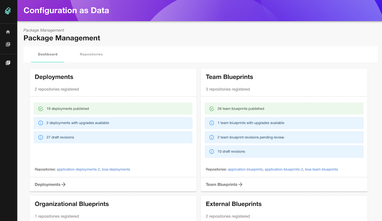The height and width of the screenshot is (221, 382).
Task: Click info icon beside pending review revisions
Action: coord(212,137)
